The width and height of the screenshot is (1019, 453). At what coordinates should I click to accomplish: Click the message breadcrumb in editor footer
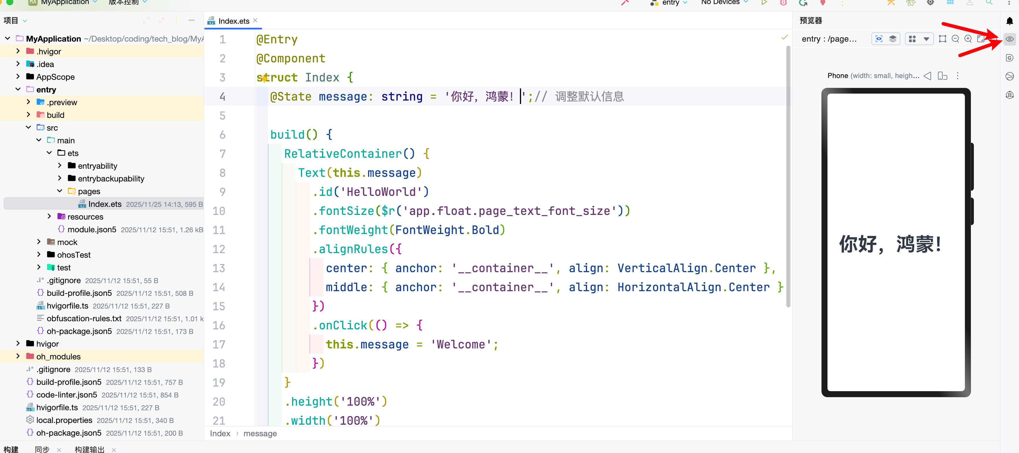(x=260, y=433)
